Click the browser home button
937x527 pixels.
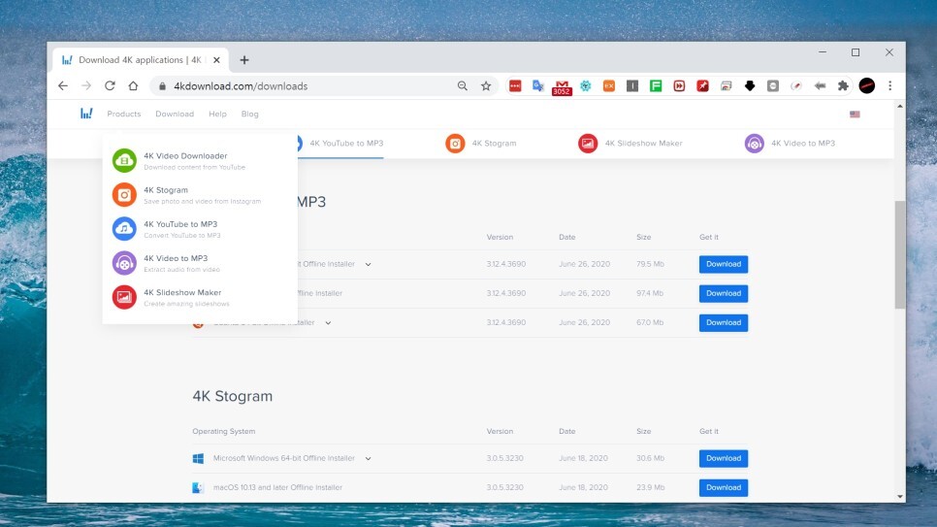[x=133, y=86]
